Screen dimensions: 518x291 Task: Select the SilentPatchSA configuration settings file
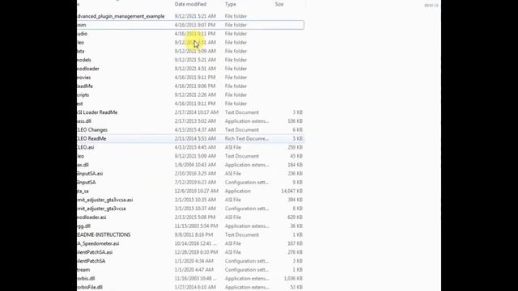pos(190,261)
